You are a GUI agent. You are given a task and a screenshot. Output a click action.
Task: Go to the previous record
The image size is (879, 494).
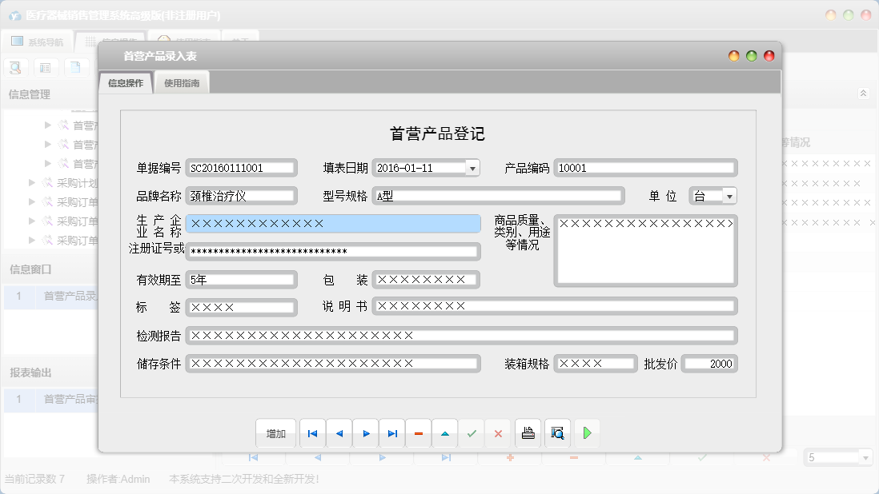[339, 433]
